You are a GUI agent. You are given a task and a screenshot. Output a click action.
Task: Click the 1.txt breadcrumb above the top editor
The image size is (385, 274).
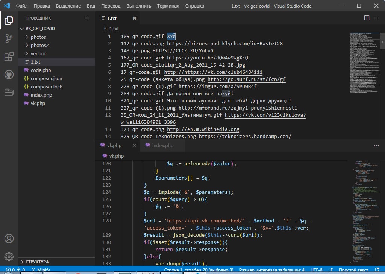[x=111, y=29]
